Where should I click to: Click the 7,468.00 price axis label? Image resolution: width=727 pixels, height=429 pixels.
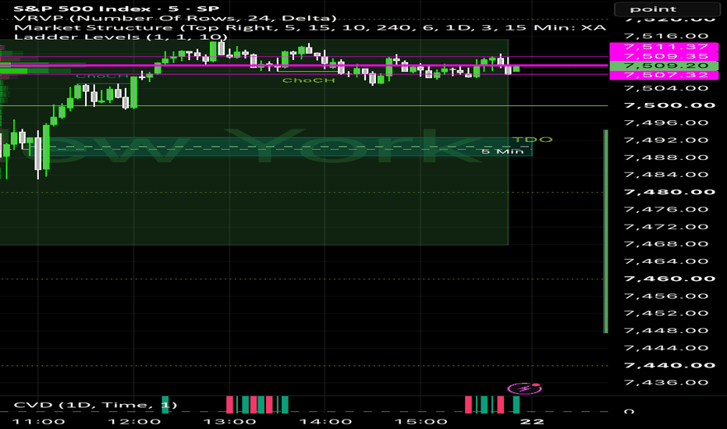pyautogui.click(x=666, y=244)
